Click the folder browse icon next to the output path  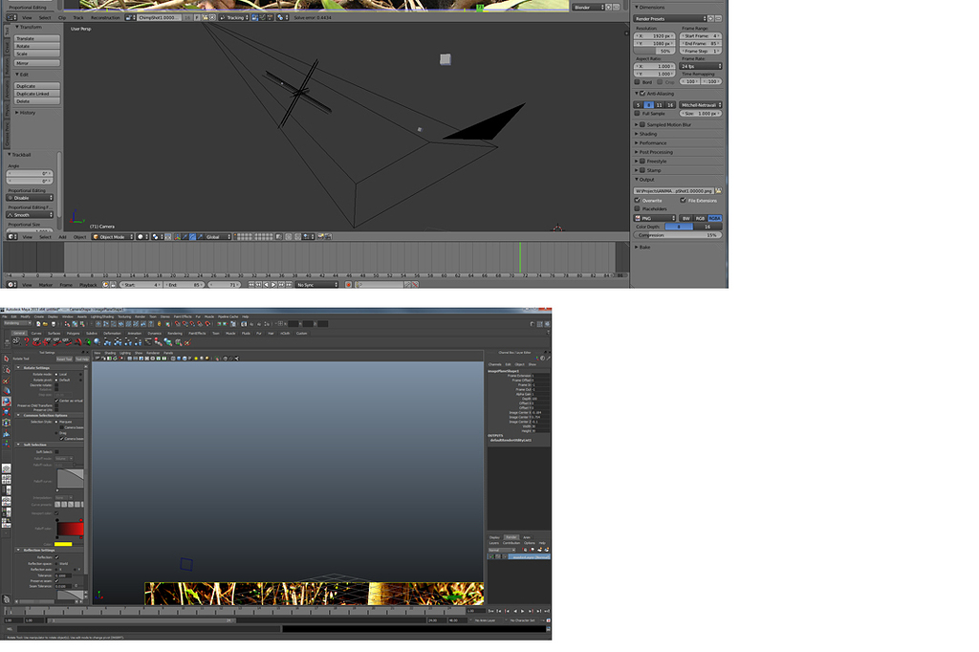point(719,191)
